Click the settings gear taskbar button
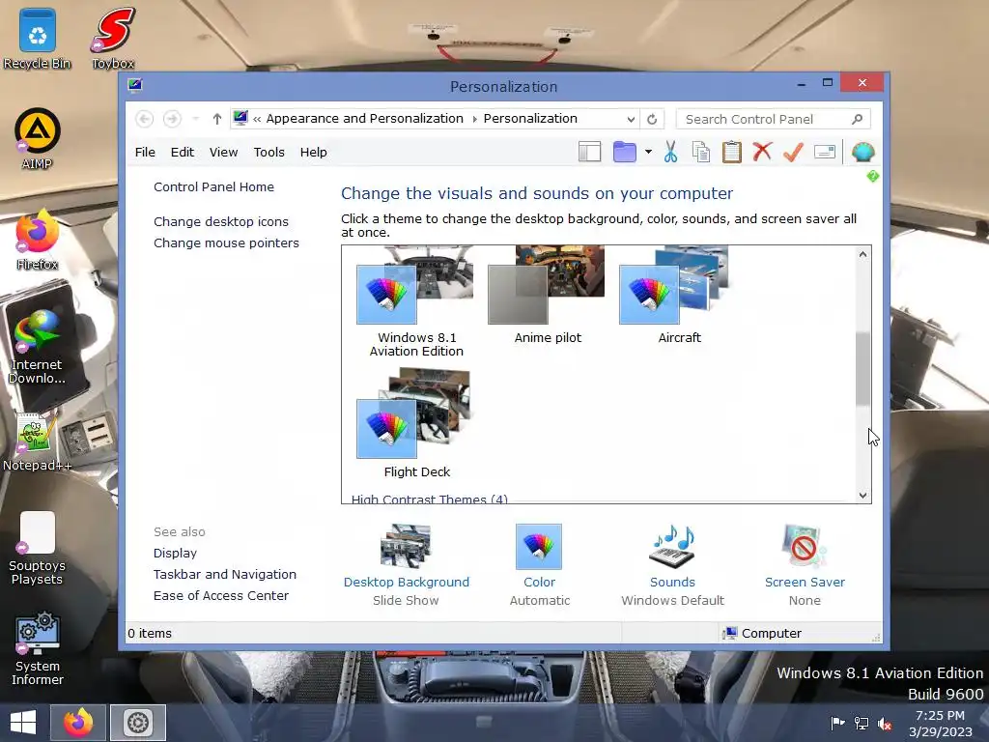The height and width of the screenshot is (742, 989). 138,723
